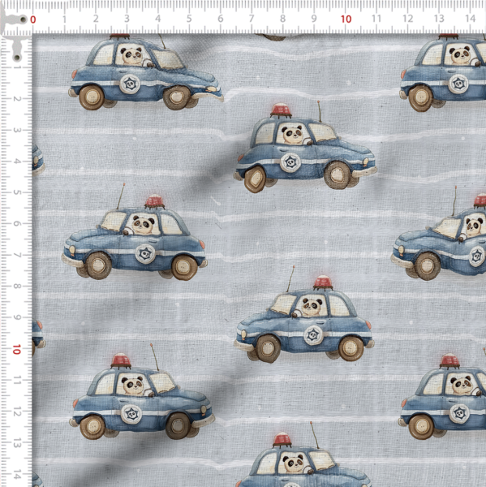Pick number 5 on the vertical ruler
The height and width of the screenshot is (487, 486).
[17, 192]
